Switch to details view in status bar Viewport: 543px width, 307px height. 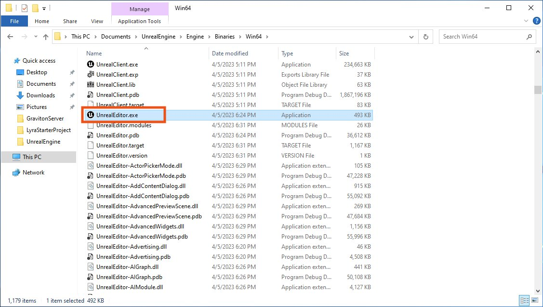point(524,300)
